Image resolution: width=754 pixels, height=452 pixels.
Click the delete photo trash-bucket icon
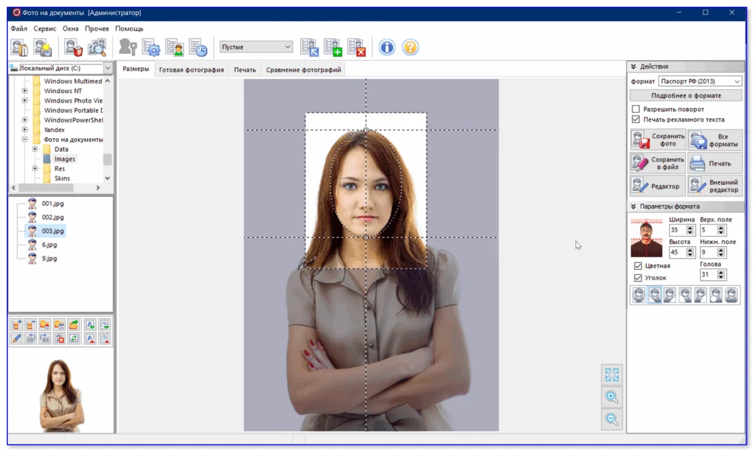74,47
